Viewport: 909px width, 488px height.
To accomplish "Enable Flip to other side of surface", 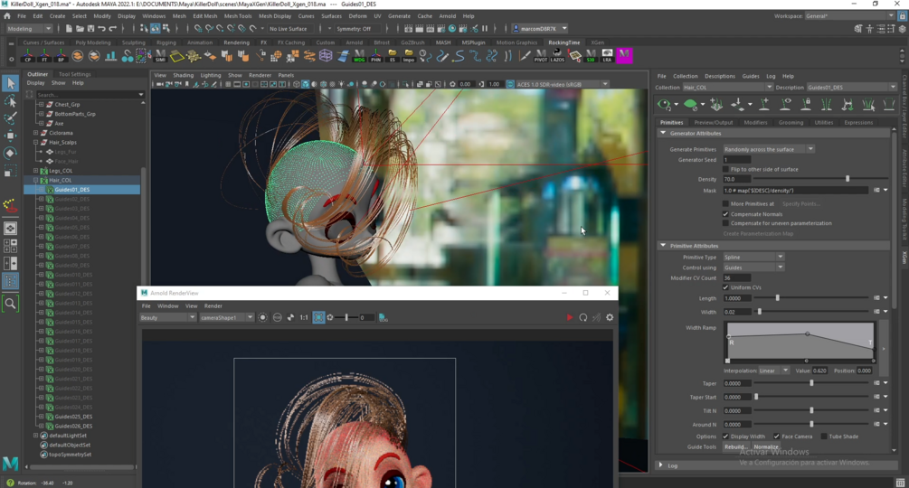I will (725, 169).
